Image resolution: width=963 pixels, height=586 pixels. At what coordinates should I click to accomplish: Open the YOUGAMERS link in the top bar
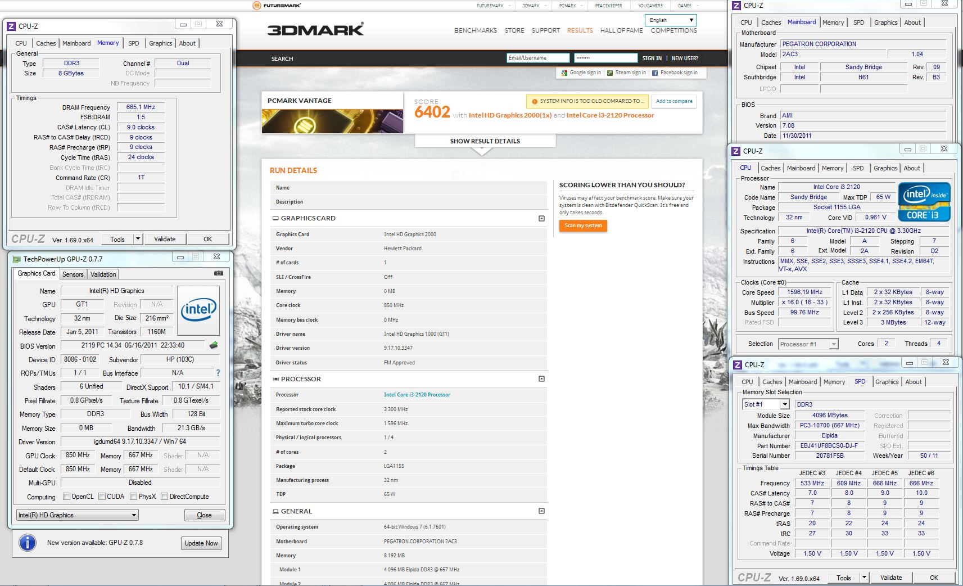[x=650, y=6]
